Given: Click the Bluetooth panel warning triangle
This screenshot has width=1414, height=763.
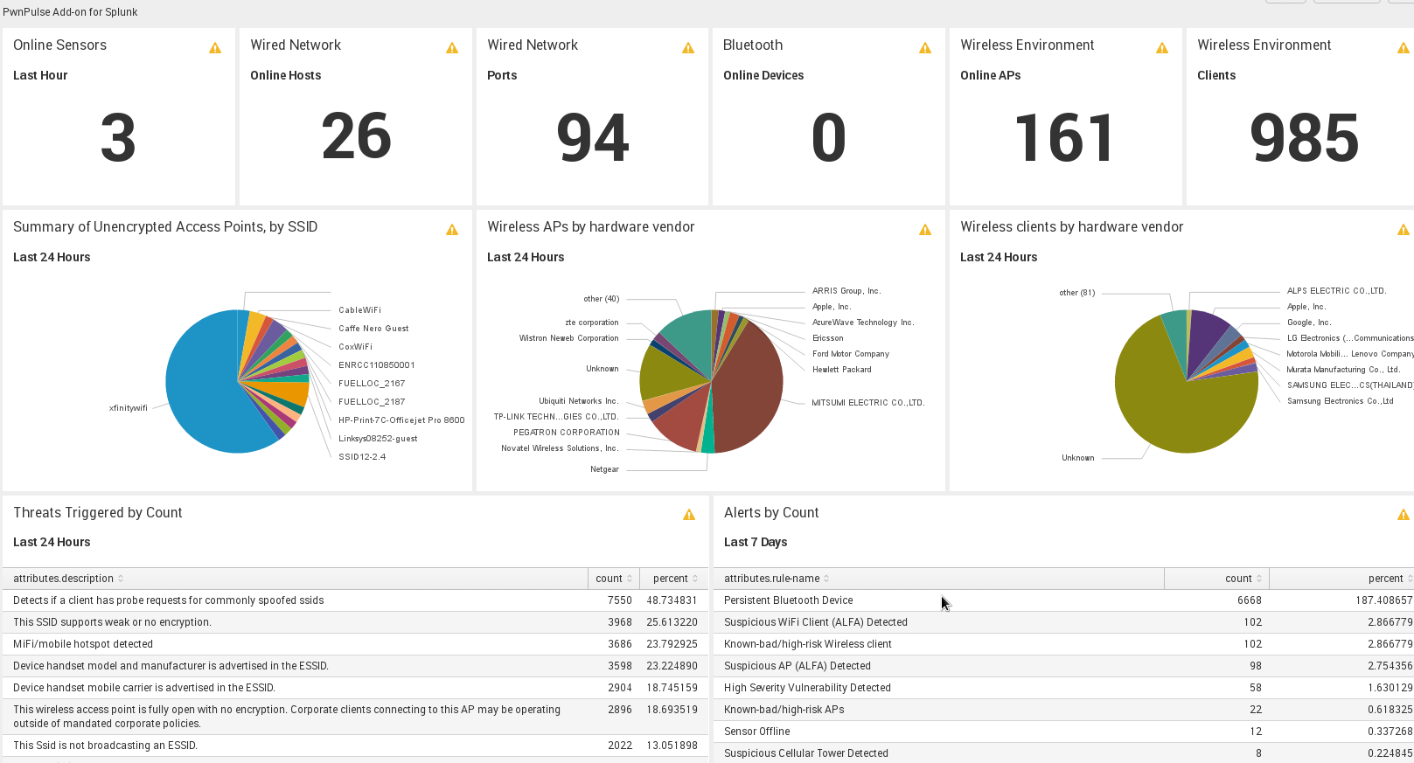Looking at the screenshot, I should click(x=925, y=48).
